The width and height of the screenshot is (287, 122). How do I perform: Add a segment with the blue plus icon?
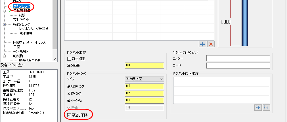202,44
